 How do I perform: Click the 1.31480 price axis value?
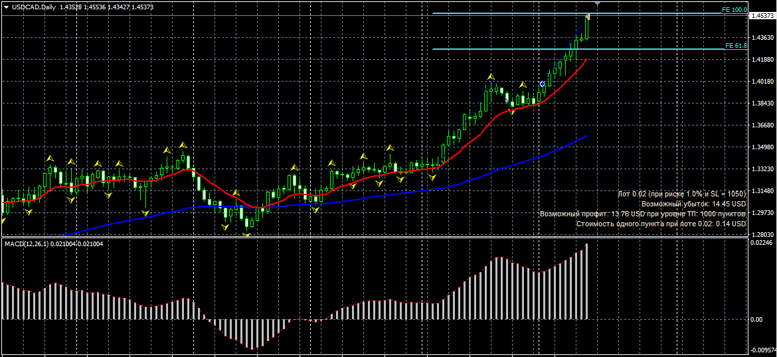pyautogui.click(x=762, y=190)
